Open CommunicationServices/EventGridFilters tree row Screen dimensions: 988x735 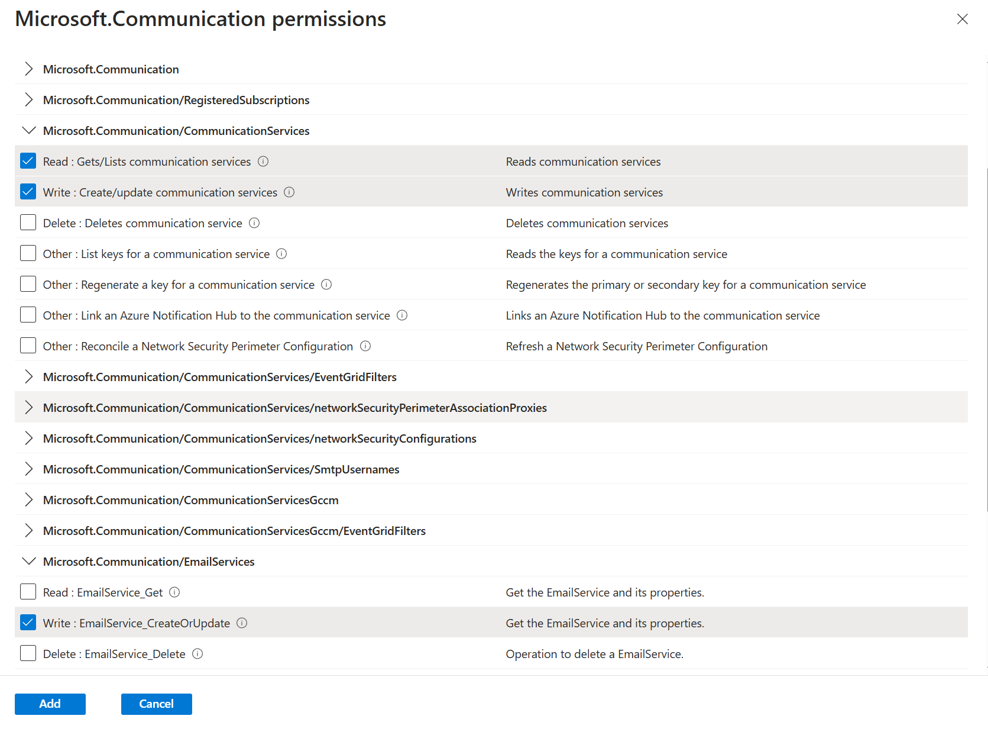28,377
